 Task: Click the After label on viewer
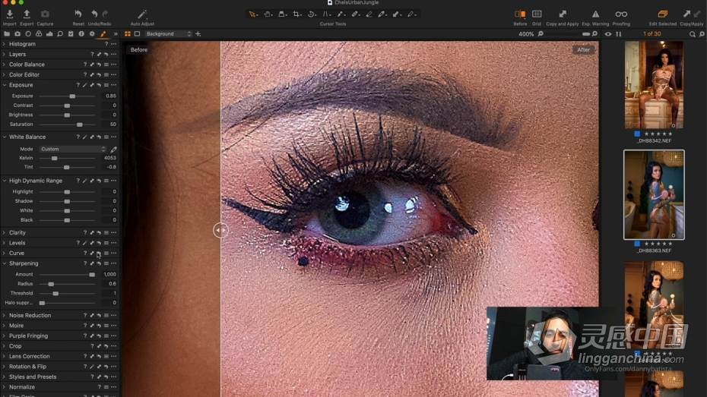583,50
